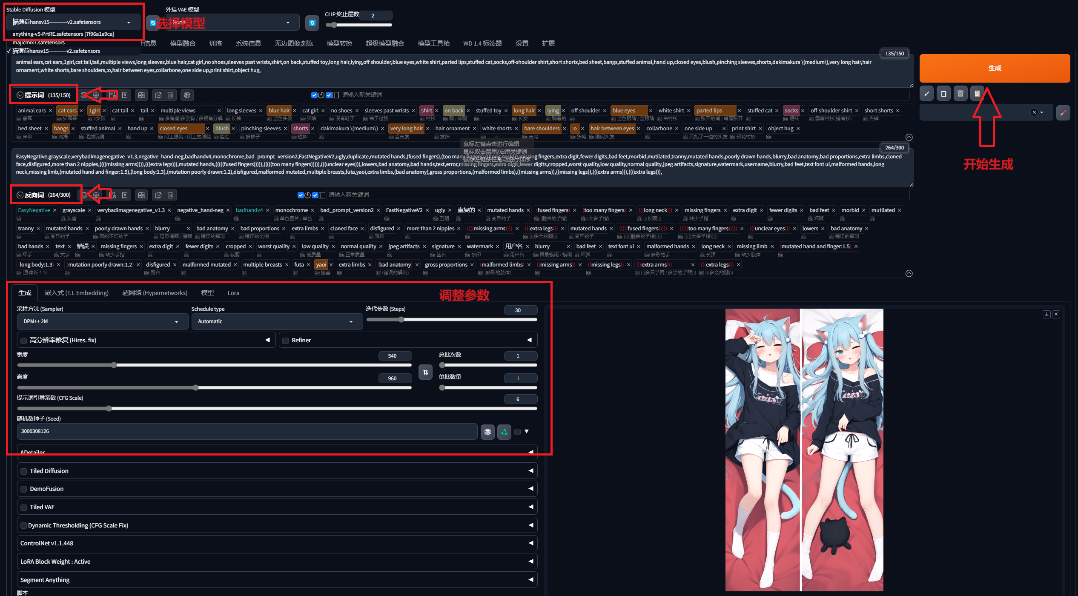Open the styles dropdown arrow under Generate

[1042, 112]
